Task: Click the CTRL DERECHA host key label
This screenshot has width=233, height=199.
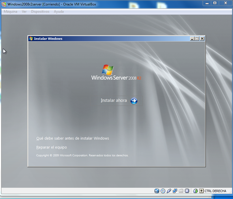Action: pos(215,191)
